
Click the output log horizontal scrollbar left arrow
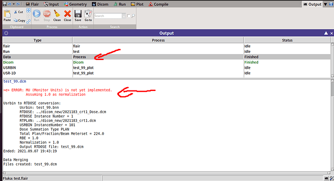coord(4,173)
